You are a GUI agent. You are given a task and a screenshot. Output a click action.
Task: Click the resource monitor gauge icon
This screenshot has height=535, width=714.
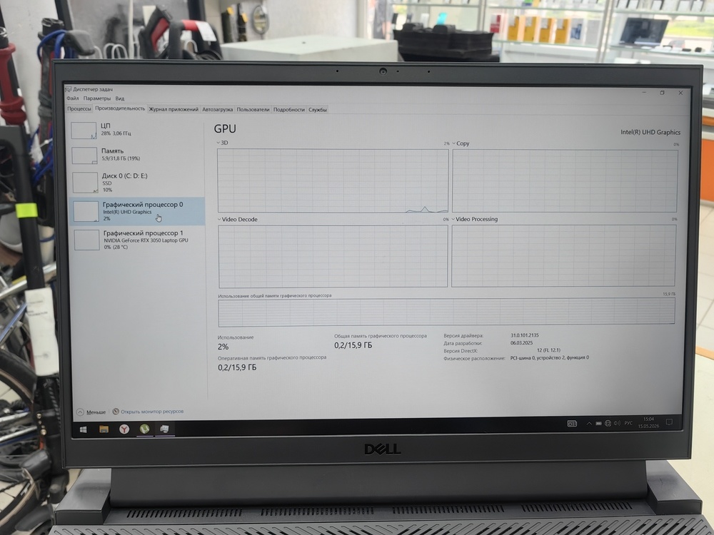[x=116, y=412]
